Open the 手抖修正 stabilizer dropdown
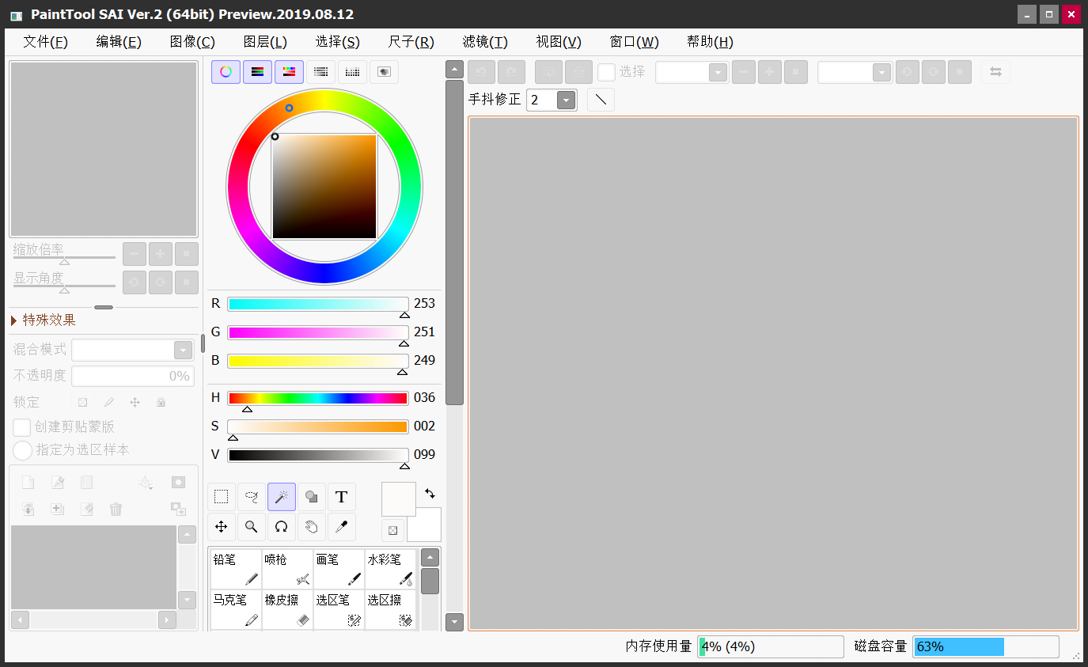Viewport: 1088px width, 667px height. coord(566,100)
